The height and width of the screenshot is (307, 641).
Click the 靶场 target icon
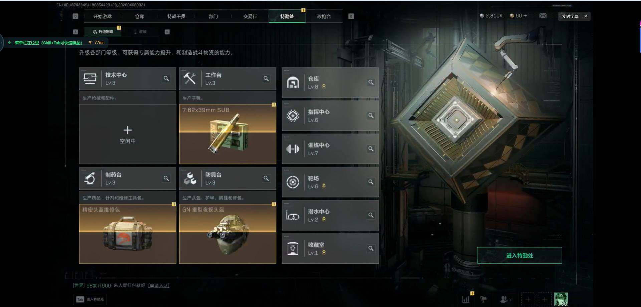coord(293,182)
